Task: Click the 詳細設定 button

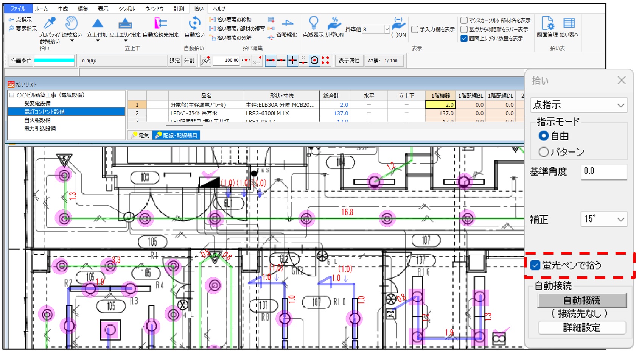Action: (x=582, y=328)
